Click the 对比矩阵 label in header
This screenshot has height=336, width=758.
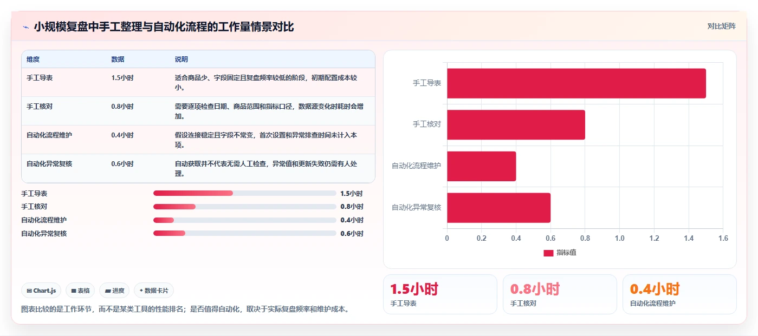point(721,26)
